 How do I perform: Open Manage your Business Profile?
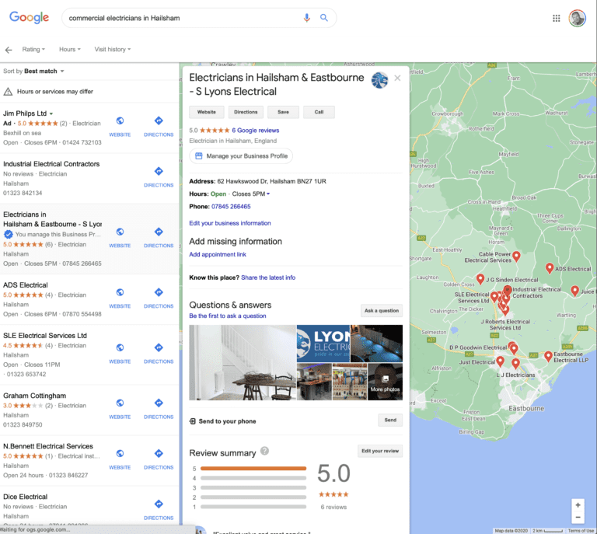(241, 156)
